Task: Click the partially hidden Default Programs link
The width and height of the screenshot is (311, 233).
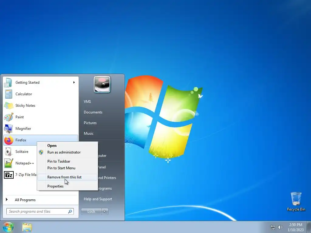Action: pyautogui.click(x=105, y=188)
